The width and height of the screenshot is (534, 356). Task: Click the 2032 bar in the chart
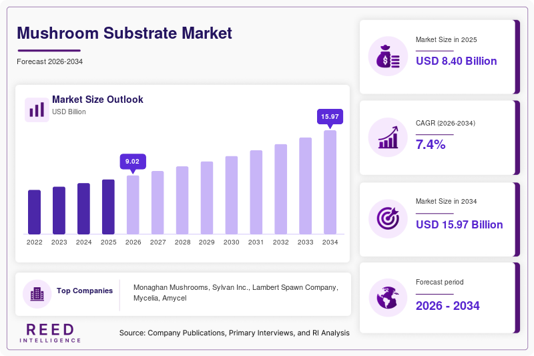point(280,189)
